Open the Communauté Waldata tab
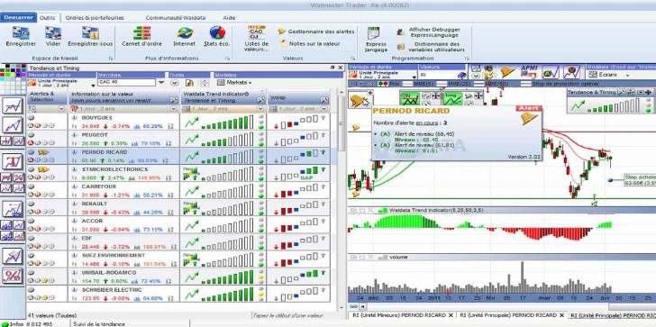This screenshot has width=656, height=327. pos(176,17)
